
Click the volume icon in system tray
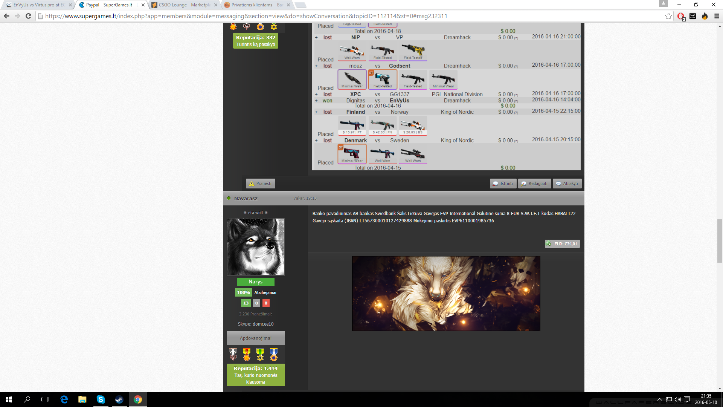[x=677, y=399]
